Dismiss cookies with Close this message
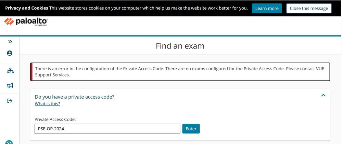 [x=309, y=9]
